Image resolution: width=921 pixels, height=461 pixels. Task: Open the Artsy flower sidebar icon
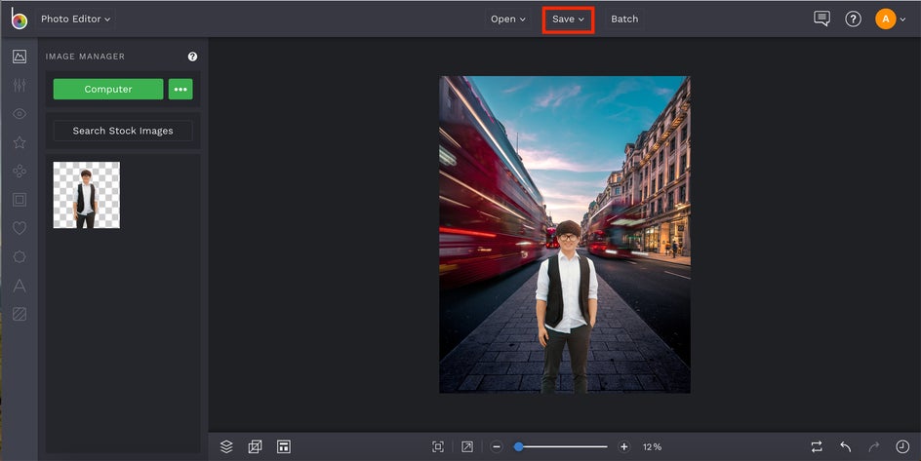20,172
